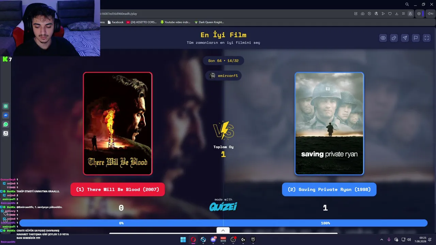This screenshot has width=436, height=245.
Task: Select the There Will Be Blood poster
Action: tap(118, 124)
